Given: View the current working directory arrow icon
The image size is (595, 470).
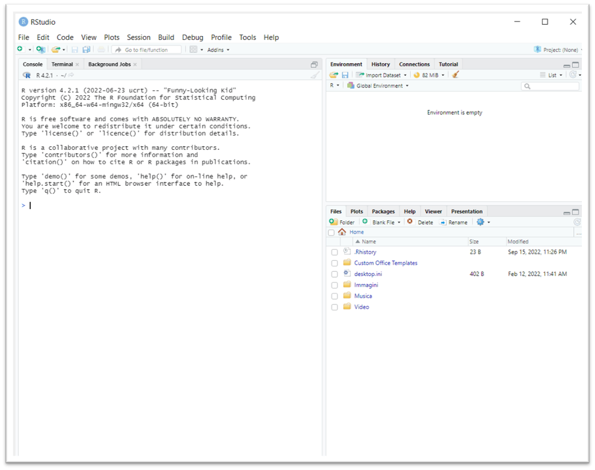Looking at the screenshot, I should pyautogui.click(x=71, y=75).
